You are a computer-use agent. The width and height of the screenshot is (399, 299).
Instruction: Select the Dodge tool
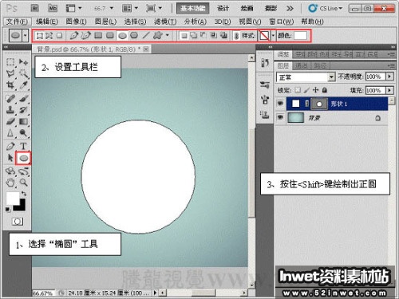(23, 133)
